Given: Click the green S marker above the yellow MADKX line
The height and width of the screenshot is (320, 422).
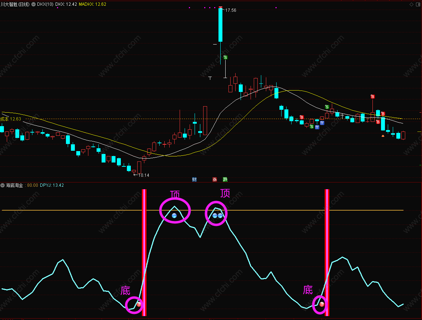Looking at the screenshot, I should click(x=327, y=107).
